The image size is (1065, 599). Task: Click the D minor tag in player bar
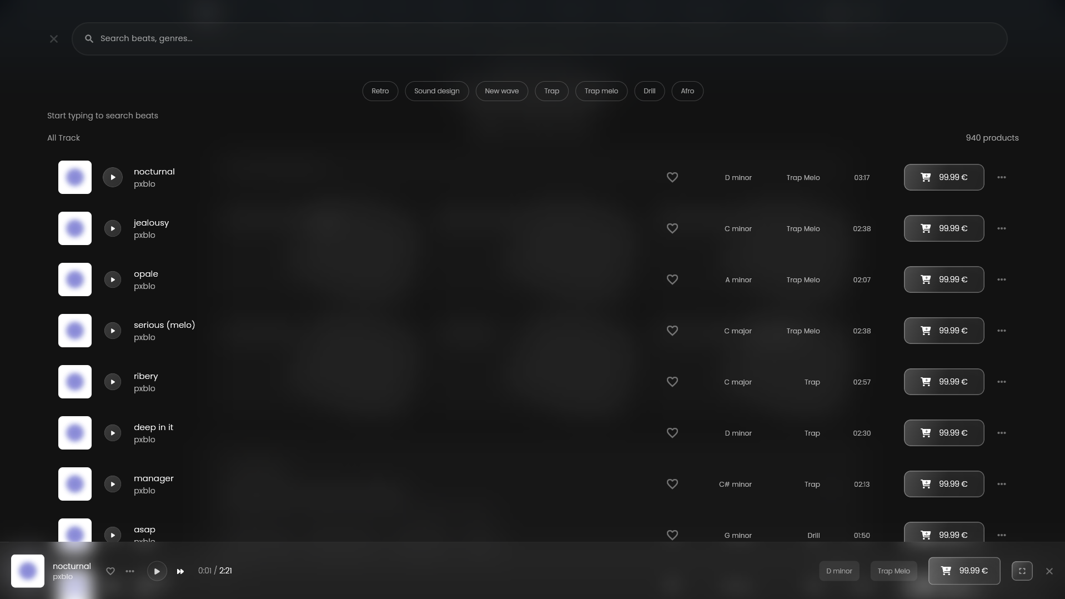[839, 571]
